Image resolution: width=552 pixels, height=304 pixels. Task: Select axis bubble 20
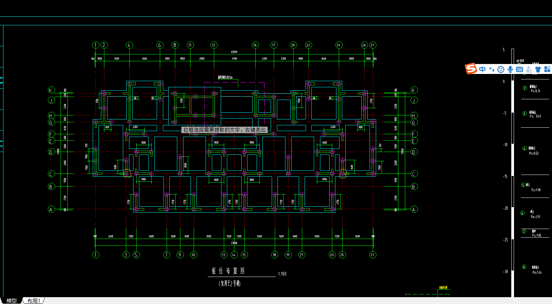[x=293, y=45]
